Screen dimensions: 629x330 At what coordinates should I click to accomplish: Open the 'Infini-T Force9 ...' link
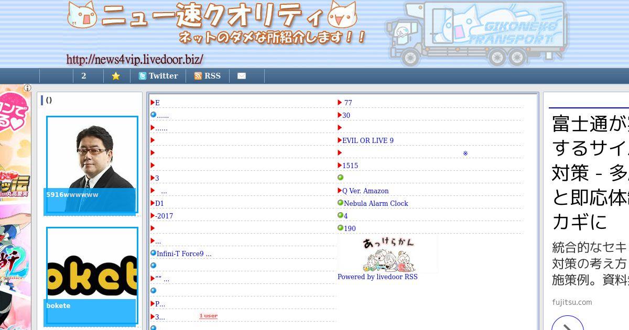[x=184, y=254]
